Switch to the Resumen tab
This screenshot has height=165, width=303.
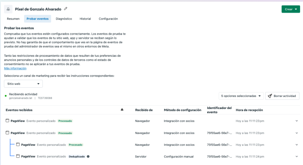pyautogui.click(x=13, y=19)
